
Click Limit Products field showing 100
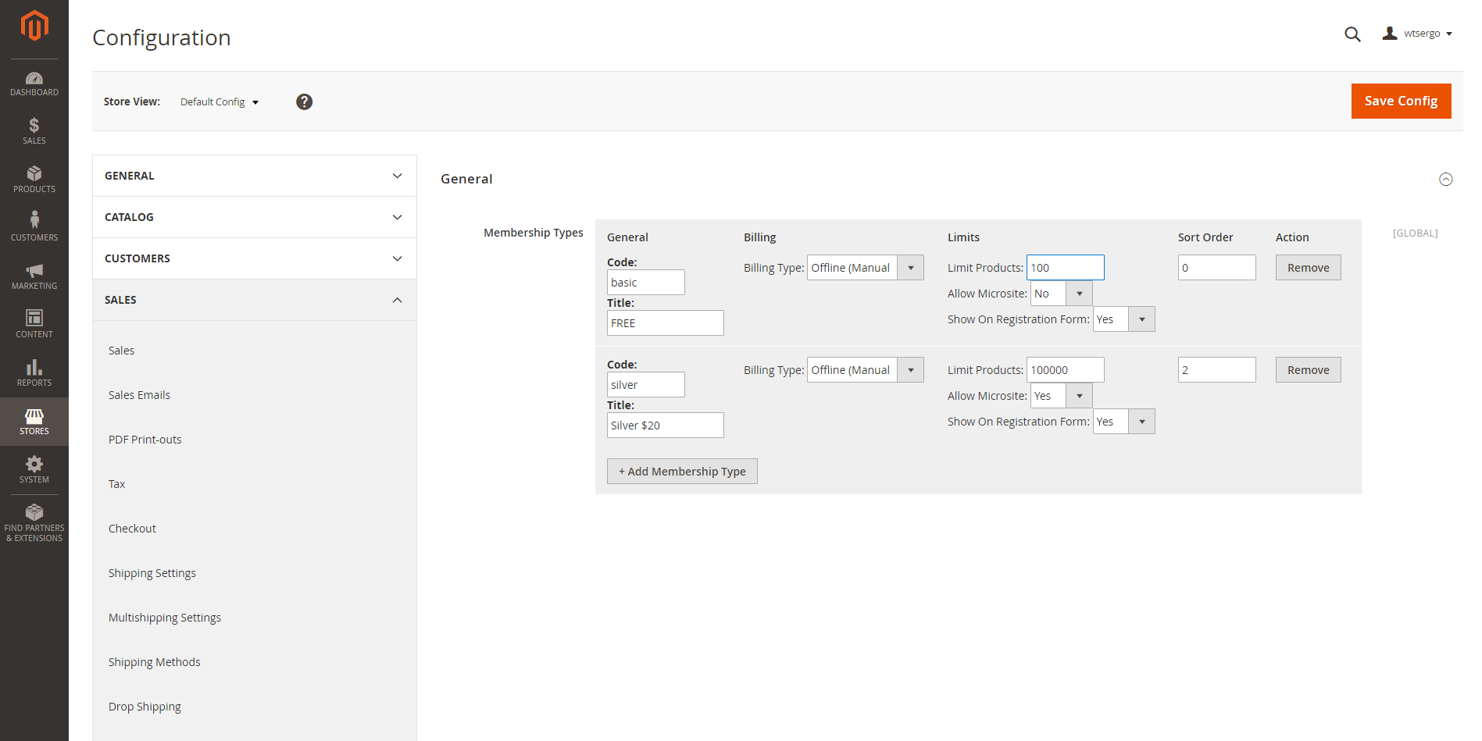tap(1066, 268)
